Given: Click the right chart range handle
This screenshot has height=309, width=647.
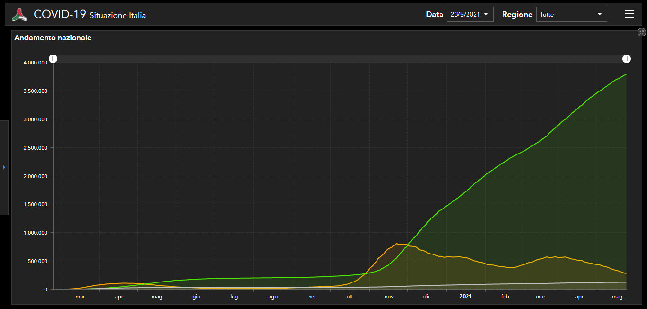Looking at the screenshot, I should click(x=626, y=59).
